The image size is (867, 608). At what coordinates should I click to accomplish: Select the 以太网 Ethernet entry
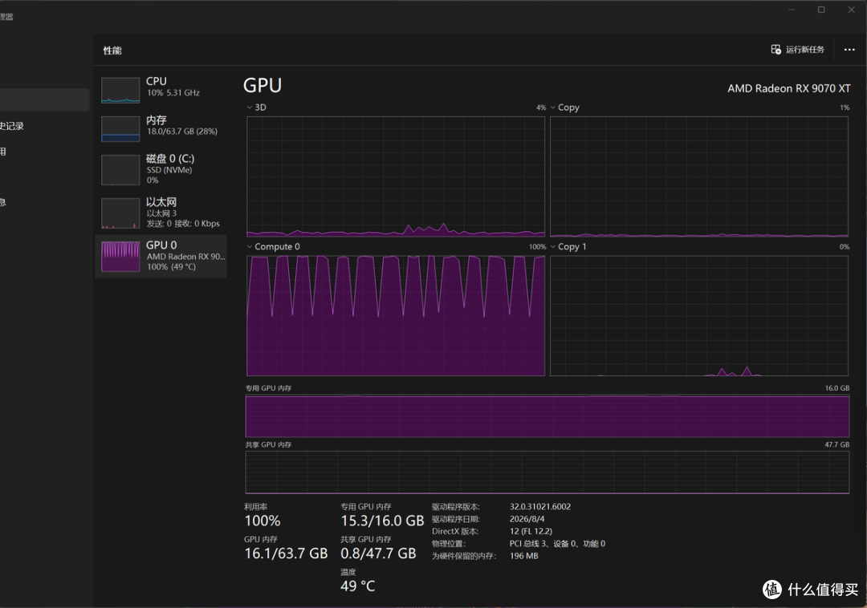tap(161, 213)
